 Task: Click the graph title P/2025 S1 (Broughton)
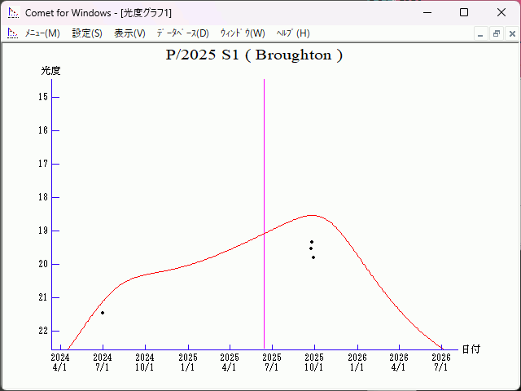254,55
